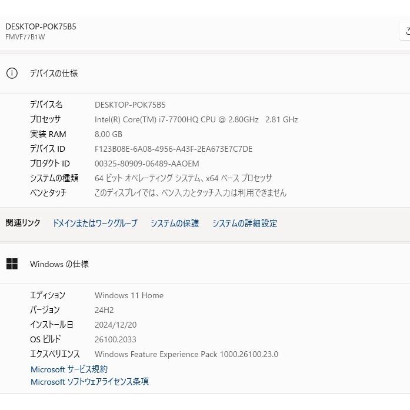
Task: Click the 関連リンク label
Action: (23, 223)
